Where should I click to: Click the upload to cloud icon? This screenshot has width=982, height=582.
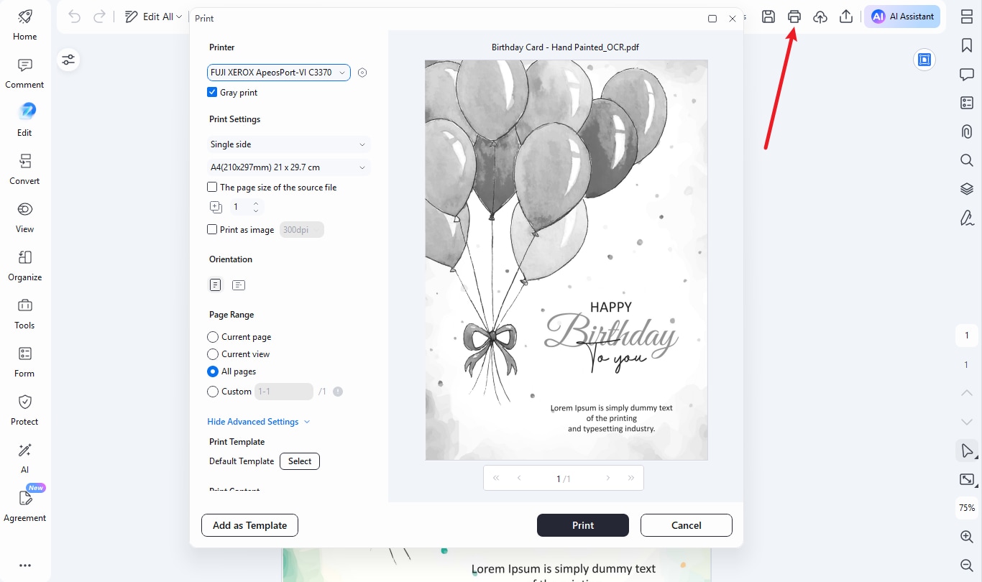(x=820, y=17)
